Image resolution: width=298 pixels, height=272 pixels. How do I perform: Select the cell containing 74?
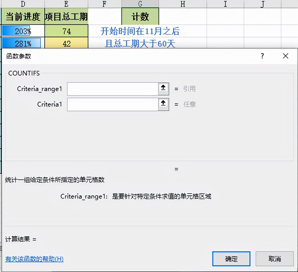click(66, 31)
